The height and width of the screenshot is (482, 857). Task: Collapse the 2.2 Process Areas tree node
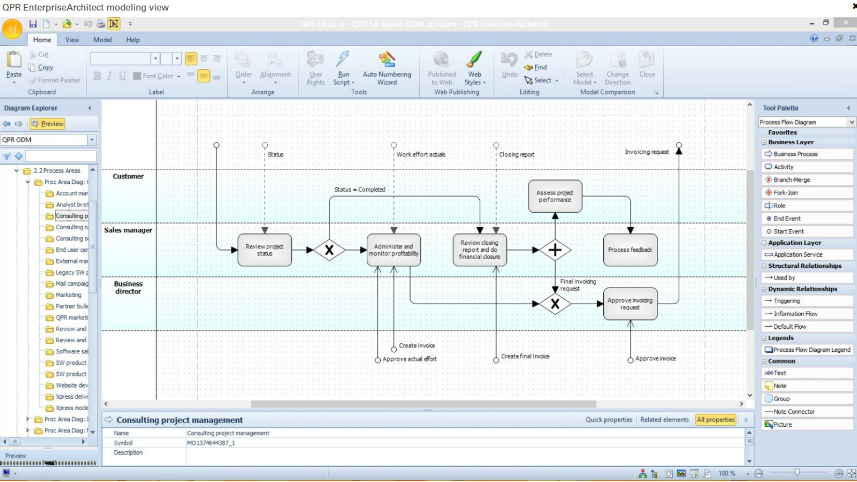coord(16,170)
